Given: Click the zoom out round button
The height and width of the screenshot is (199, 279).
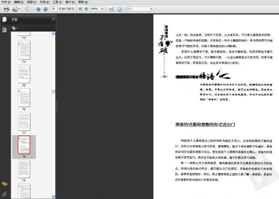Looking at the screenshot, I should click(80, 9).
